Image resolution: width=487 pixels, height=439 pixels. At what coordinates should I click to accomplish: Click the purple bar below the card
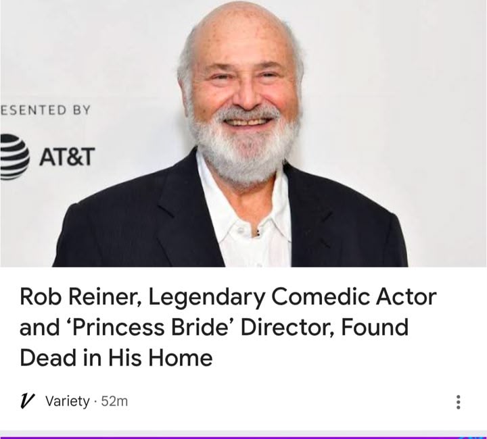[243, 435]
